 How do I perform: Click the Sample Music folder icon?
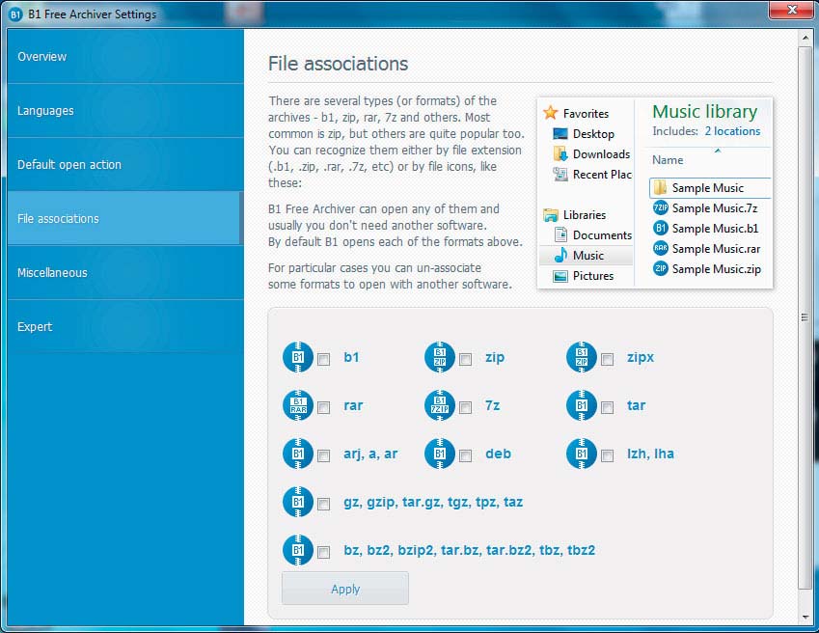(660, 187)
